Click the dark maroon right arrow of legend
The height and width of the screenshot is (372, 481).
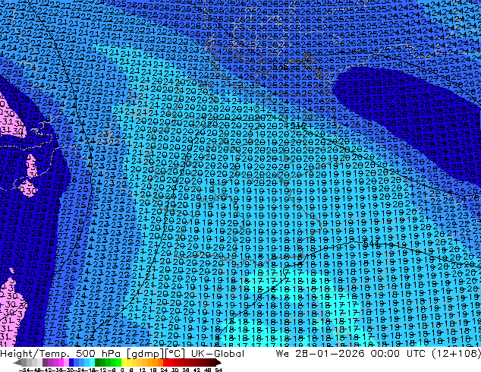[218, 363]
